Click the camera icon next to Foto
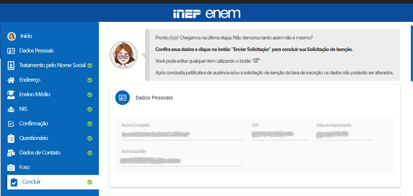The width and height of the screenshot is (413, 196). pyautogui.click(x=11, y=167)
